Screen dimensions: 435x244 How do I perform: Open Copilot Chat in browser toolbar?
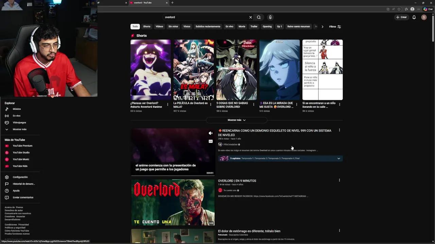(428, 9)
